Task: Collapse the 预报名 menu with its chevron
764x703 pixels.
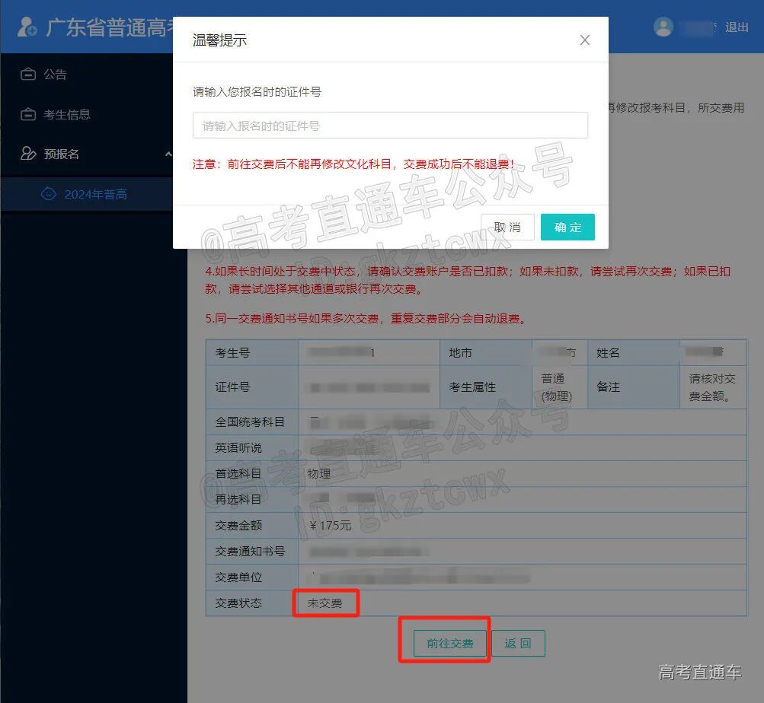Action: 169,154
